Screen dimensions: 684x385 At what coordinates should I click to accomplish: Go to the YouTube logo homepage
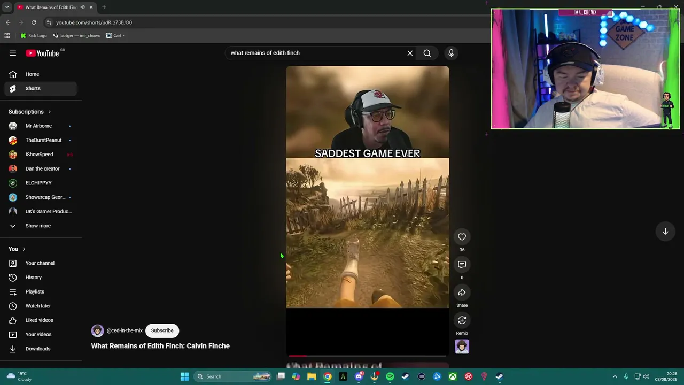coord(42,53)
